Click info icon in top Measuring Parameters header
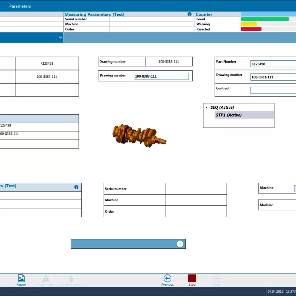The width and height of the screenshot is (296, 296). click(x=189, y=14)
